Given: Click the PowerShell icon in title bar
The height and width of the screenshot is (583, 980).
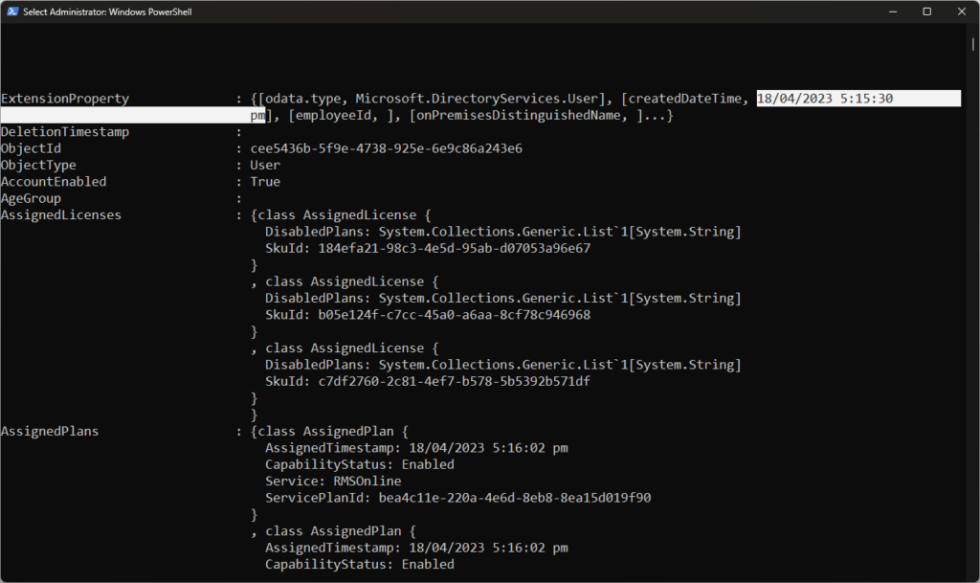Looking at the screenshot, I should click(11, 11).
